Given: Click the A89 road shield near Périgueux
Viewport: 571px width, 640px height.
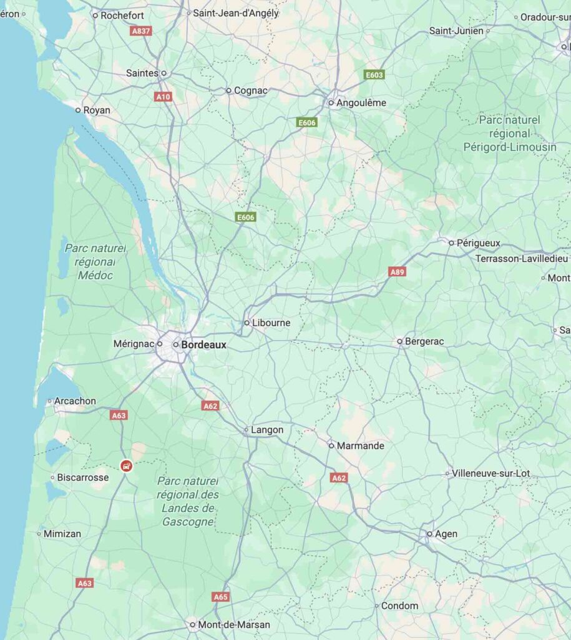Looking at the screenshot, I should (398, 272).
